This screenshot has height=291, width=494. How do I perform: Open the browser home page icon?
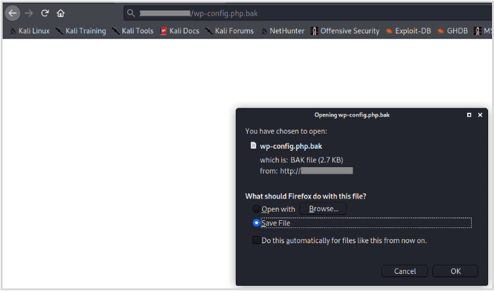60,13
